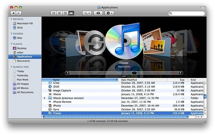Select the iPhoto application row

click(122, 106)
